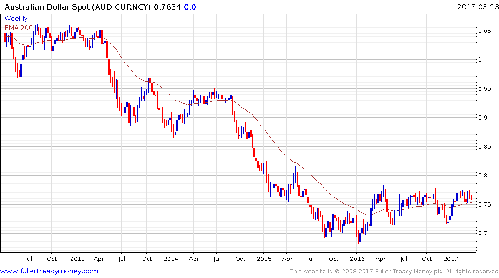Click the 'Oct' label just before 2017
This screenshot has width=499, height=278.
click(x=427, y=259)
